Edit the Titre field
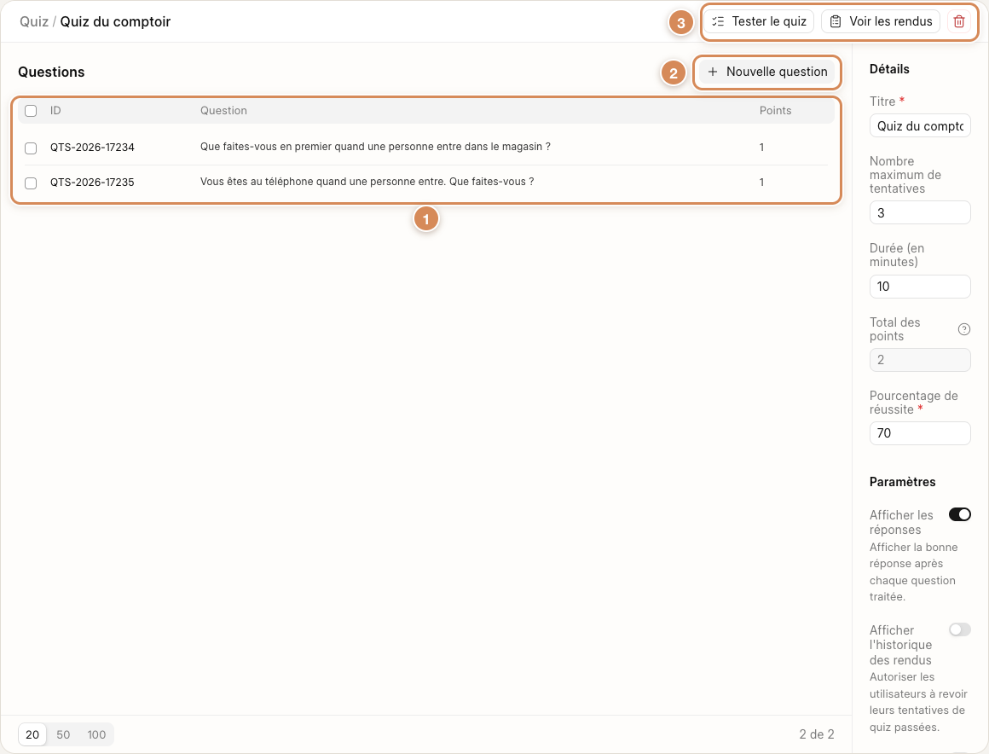Viewport: 989px width, 754px height. [920, 125]
